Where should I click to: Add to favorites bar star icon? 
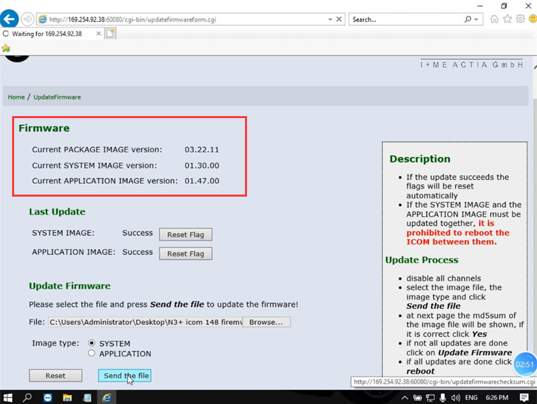coord(6,48)
